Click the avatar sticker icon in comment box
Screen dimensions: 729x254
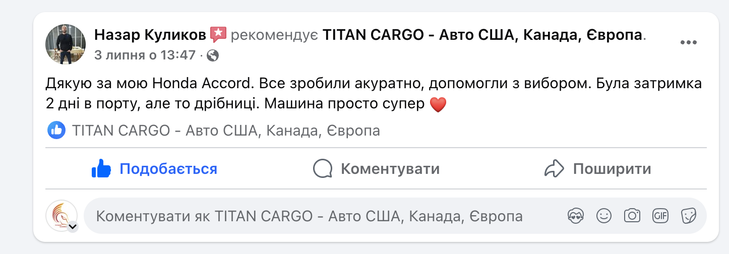point(575,216)
